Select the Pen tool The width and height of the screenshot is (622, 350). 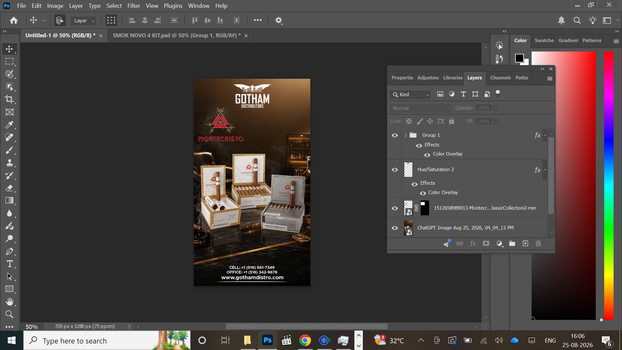[9, 251]
